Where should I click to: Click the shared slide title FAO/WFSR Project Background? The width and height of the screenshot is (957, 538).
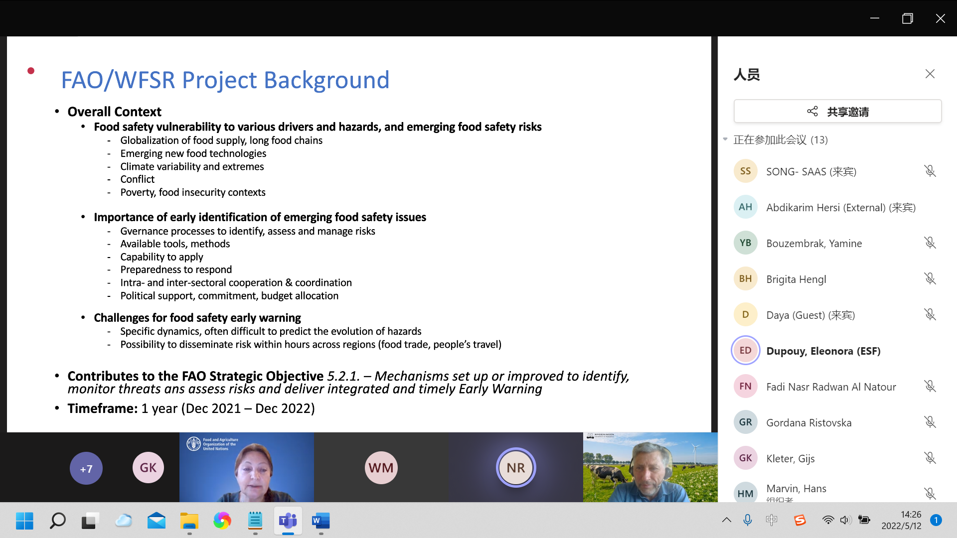pyautogui.click(x=225, y=80)
